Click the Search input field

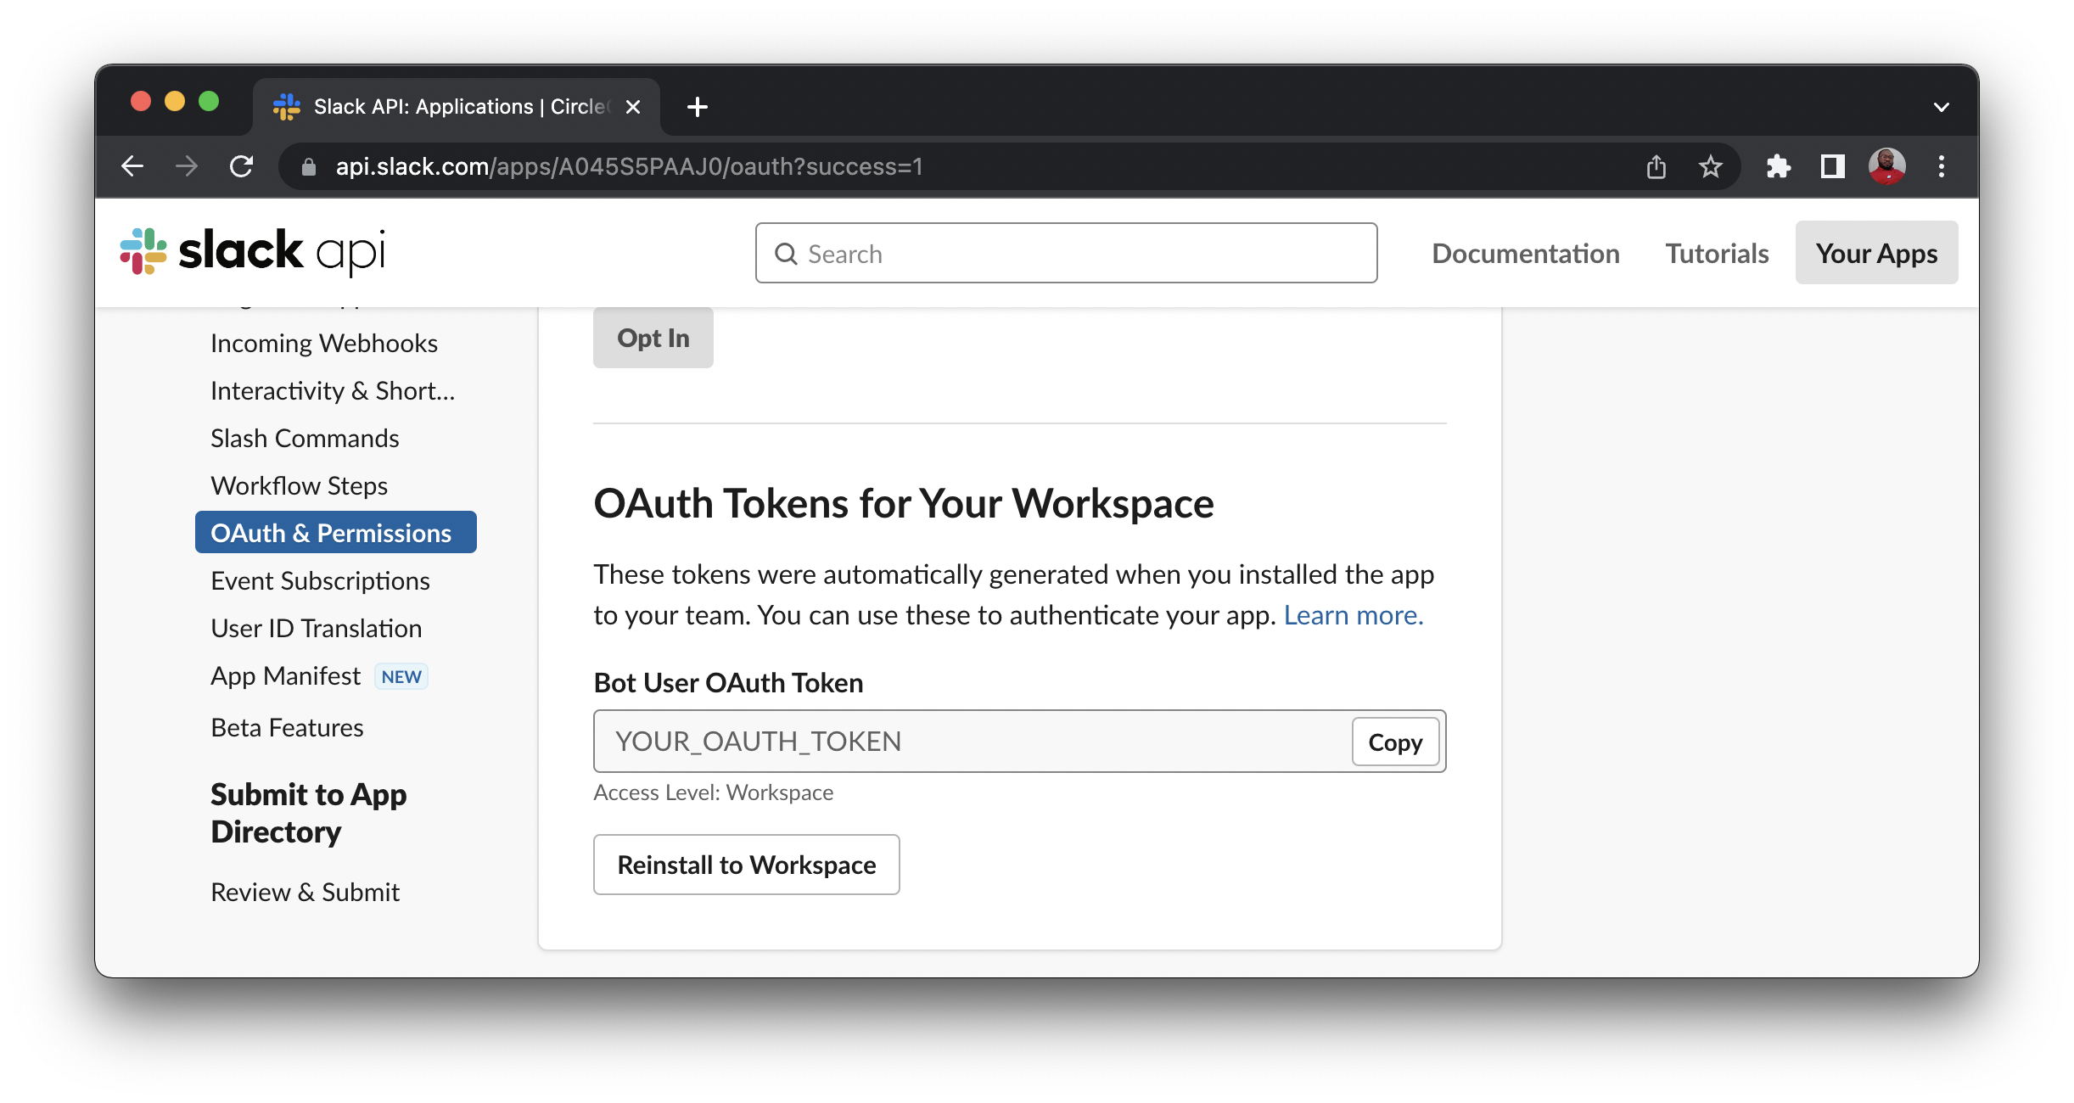click(x=1066, y=253)
